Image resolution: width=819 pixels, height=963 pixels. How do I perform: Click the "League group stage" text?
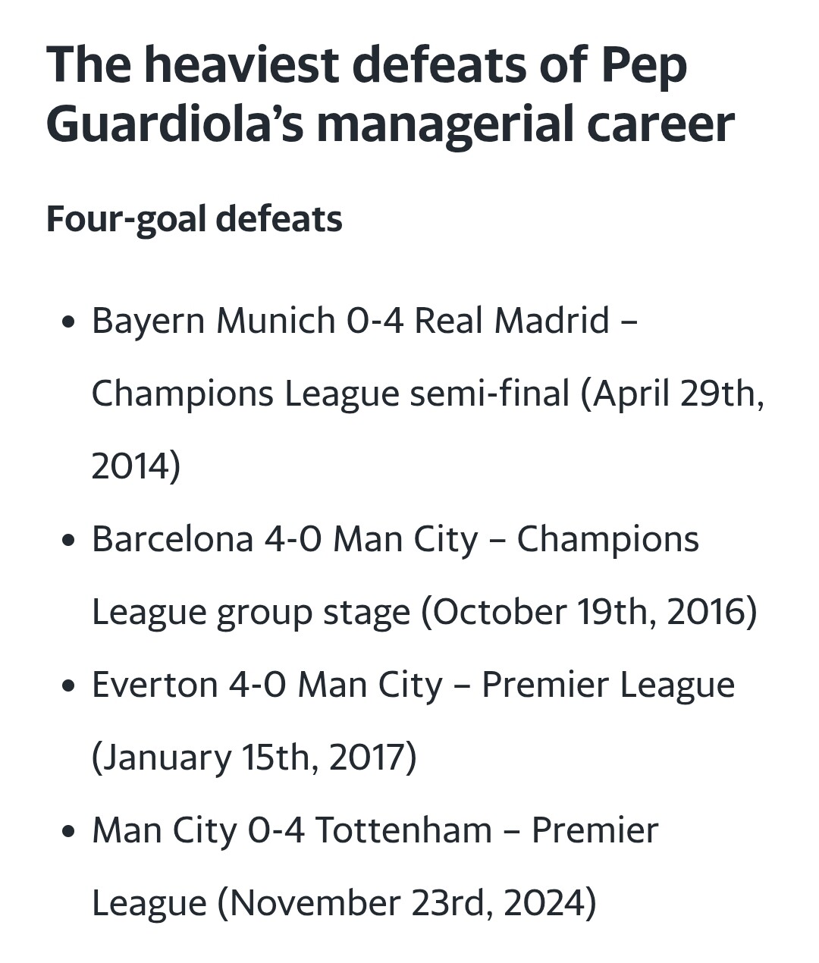(x=250, y=612)
